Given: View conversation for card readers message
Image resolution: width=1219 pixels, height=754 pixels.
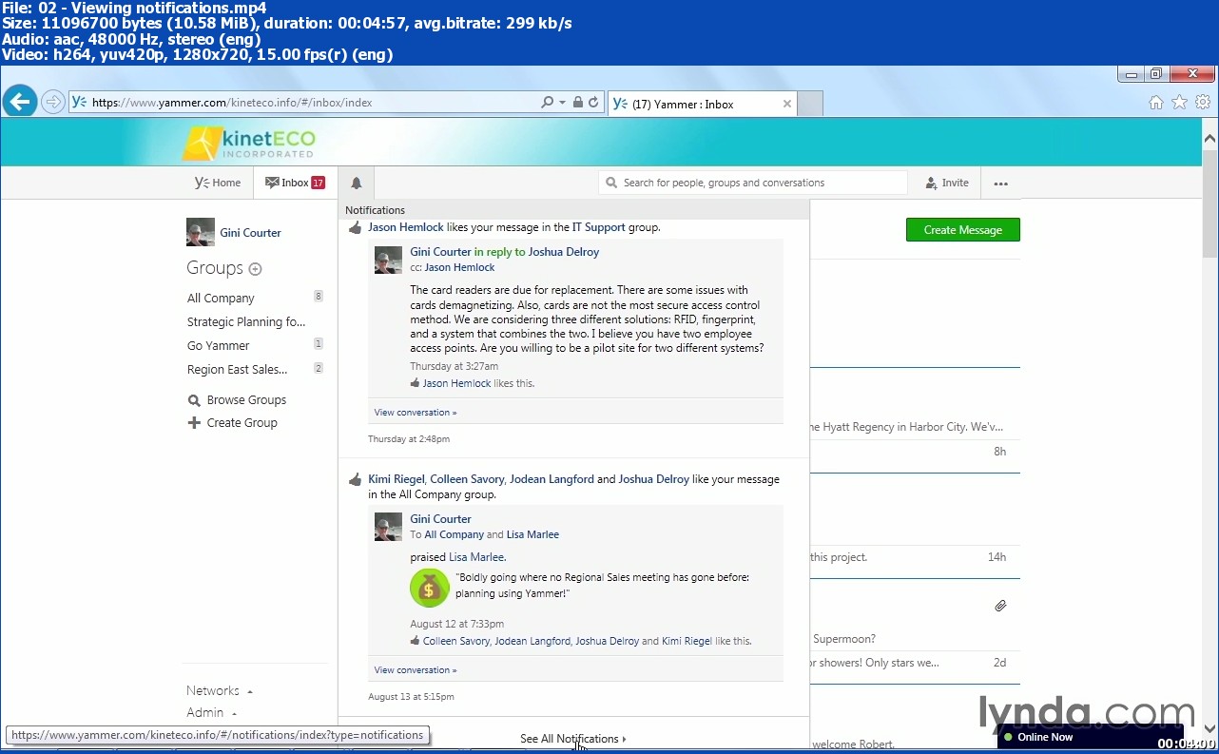Looking at the screenshot, I should [x=416, y=413].
